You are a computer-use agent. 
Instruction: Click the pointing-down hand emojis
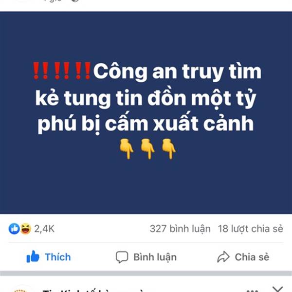tap(147, 149)
